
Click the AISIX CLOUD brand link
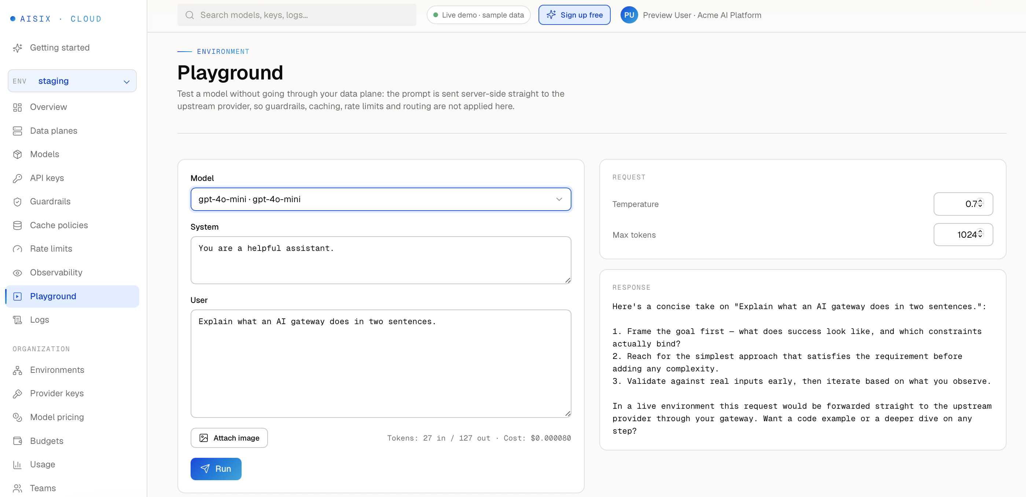pyautogui.click(x=56, y=19)
